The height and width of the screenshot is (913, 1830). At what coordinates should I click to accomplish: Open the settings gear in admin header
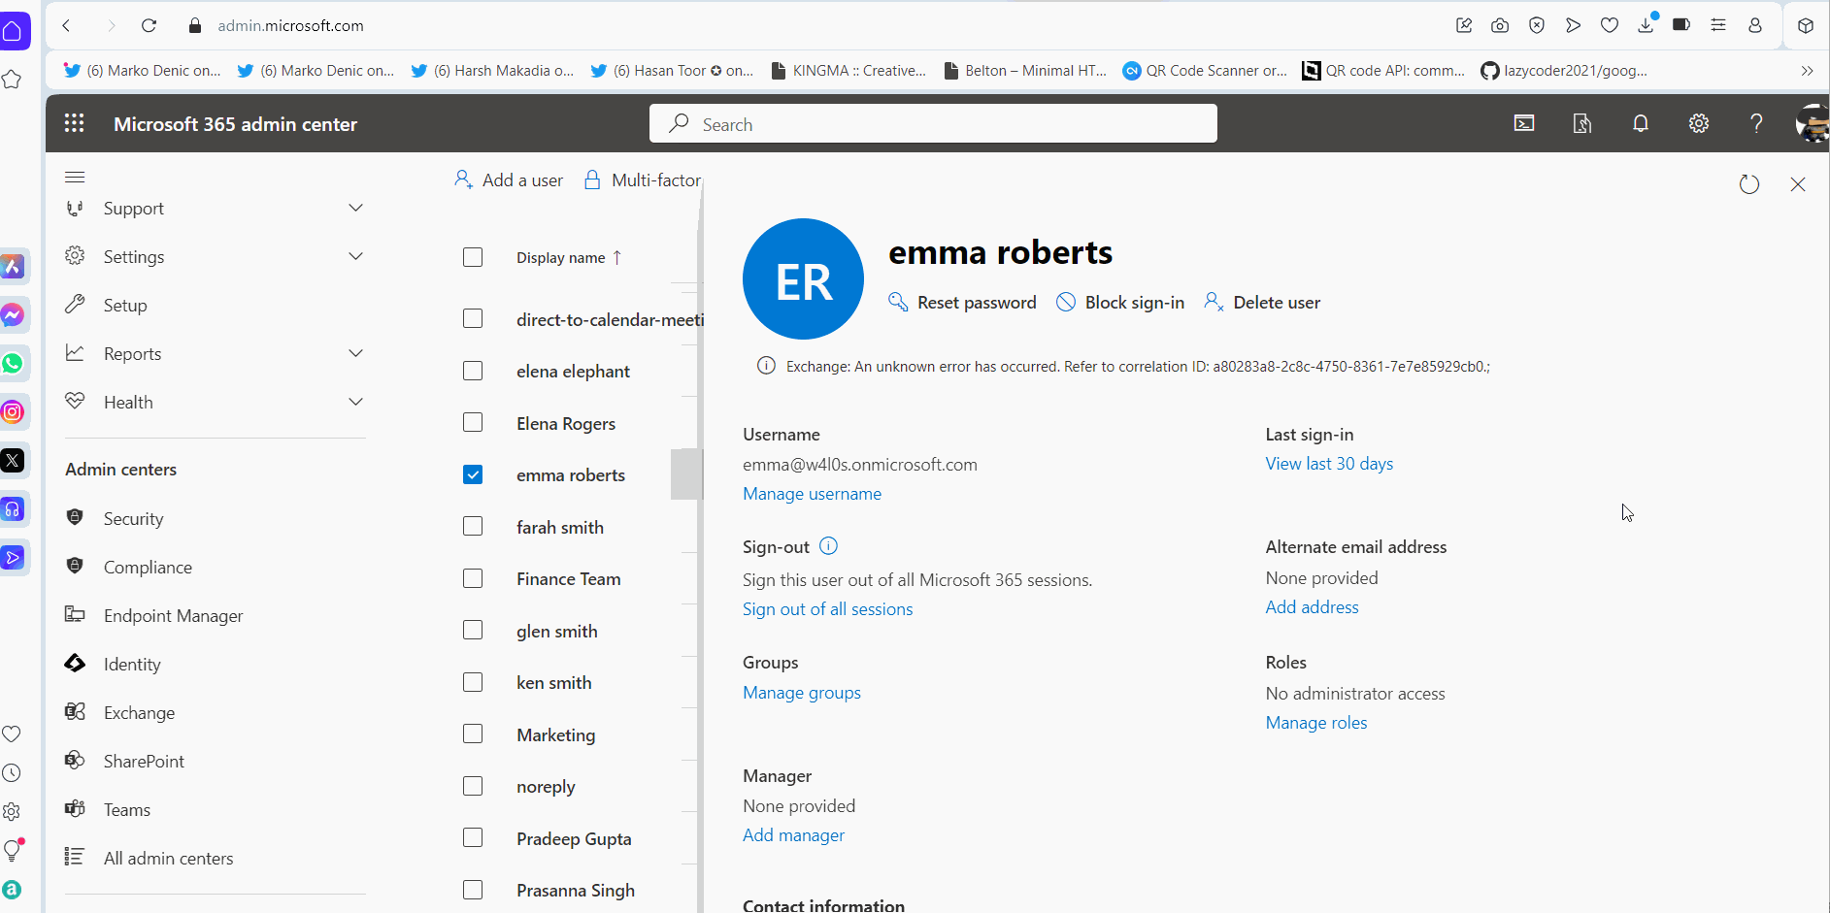tap(1699, 123)
